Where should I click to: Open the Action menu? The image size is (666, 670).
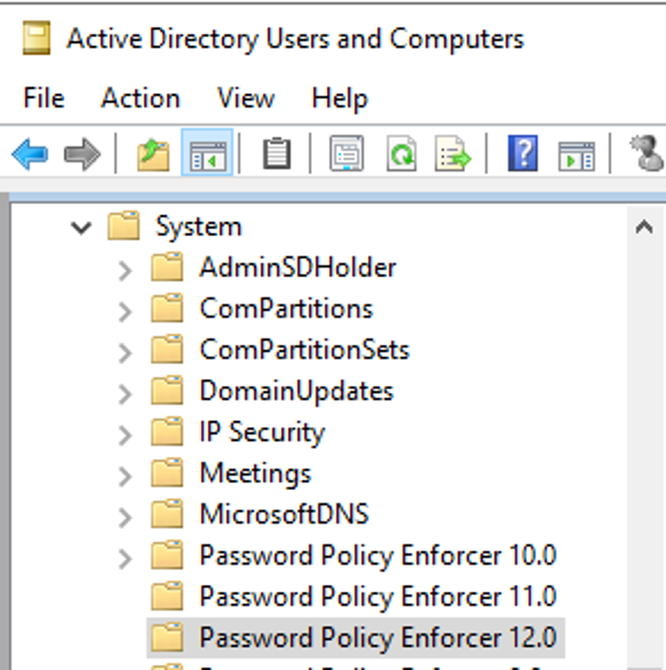tap(140, 98)
